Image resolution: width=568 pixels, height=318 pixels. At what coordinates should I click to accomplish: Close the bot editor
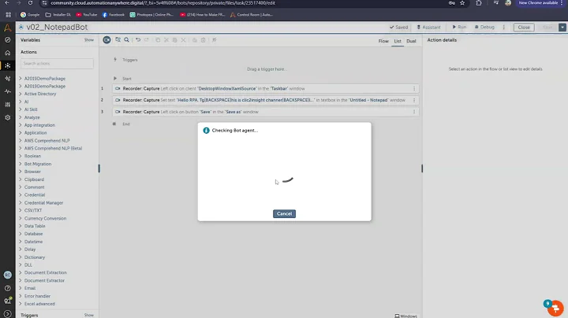pyautogui.click(x=524, y=28)
